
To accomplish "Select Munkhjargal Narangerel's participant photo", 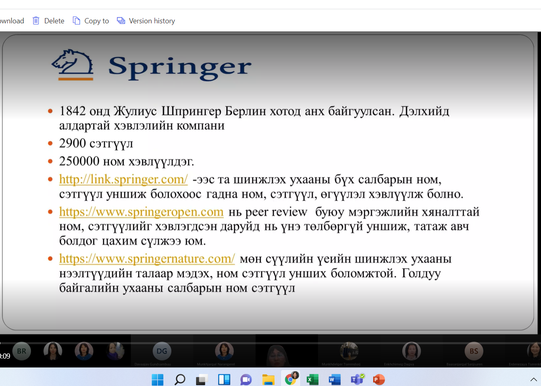I will pyautogui.click(x=224, y=351).
